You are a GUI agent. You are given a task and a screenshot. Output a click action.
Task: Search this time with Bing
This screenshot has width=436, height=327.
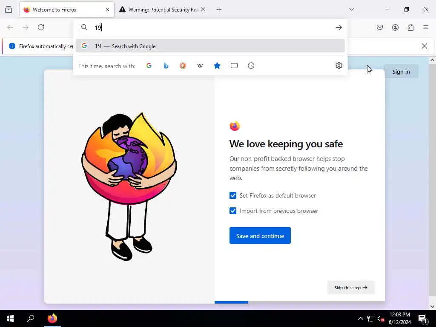click(x=166, y=66)
